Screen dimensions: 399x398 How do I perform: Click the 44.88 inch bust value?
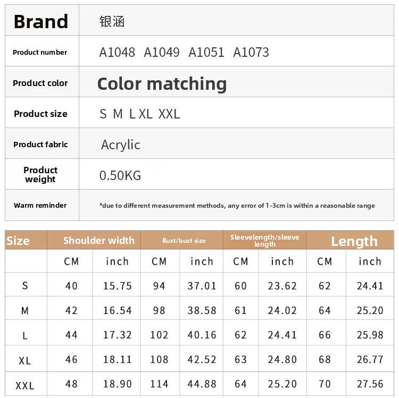202,384
